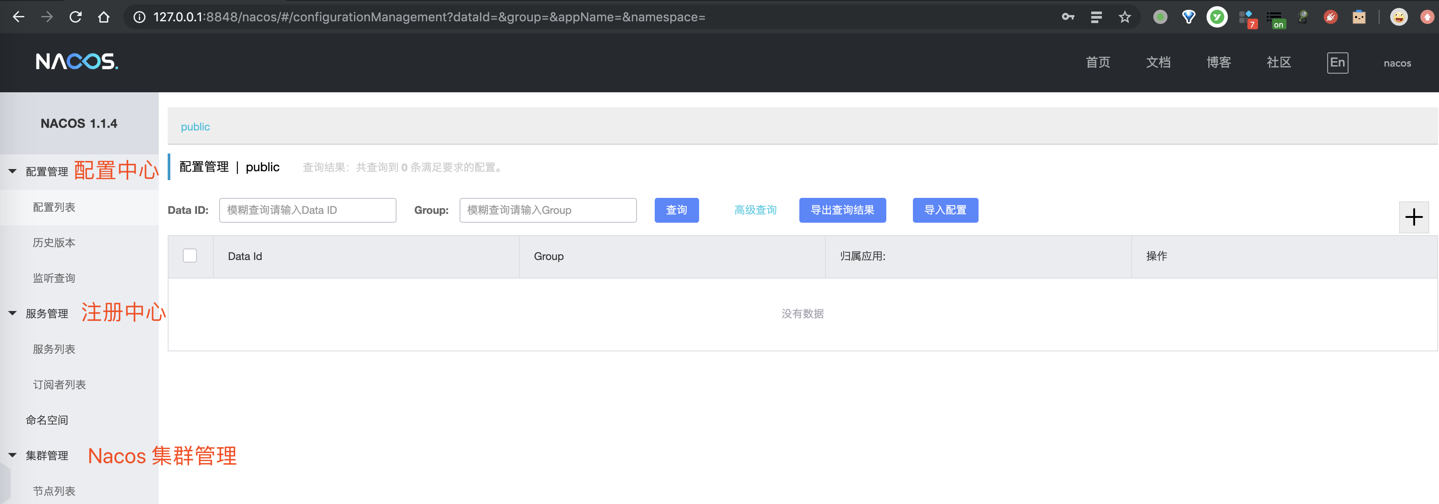1439x504 pixels.
Task: Open the 社区 menu item
Action: coord(1279,63)
